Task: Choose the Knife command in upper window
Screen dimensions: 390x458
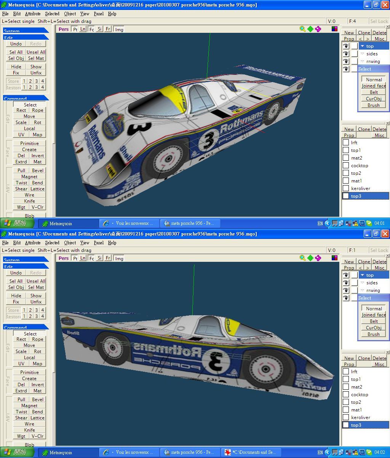Action: (x=29, y=201)
